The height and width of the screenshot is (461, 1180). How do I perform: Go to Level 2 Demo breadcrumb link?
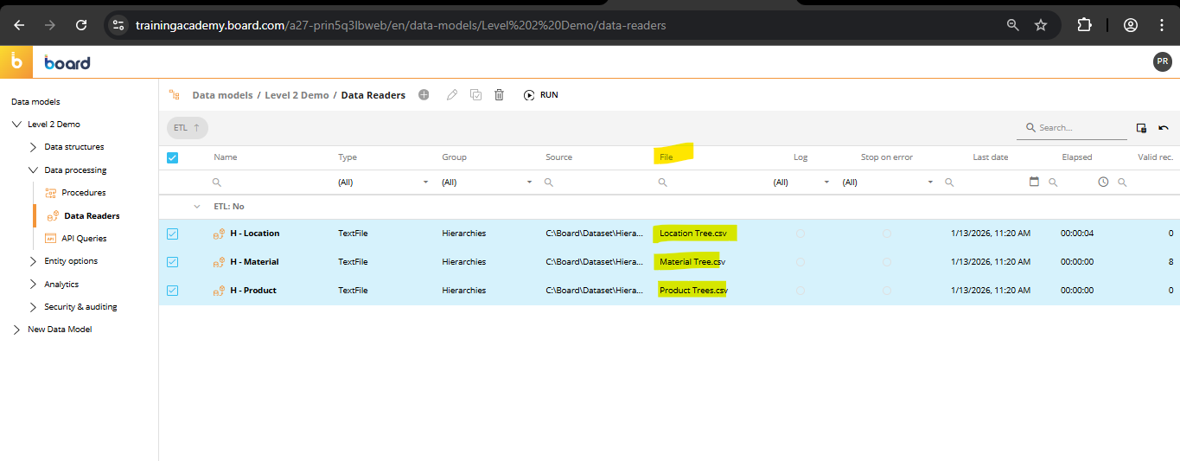click(x=297, y=95)
